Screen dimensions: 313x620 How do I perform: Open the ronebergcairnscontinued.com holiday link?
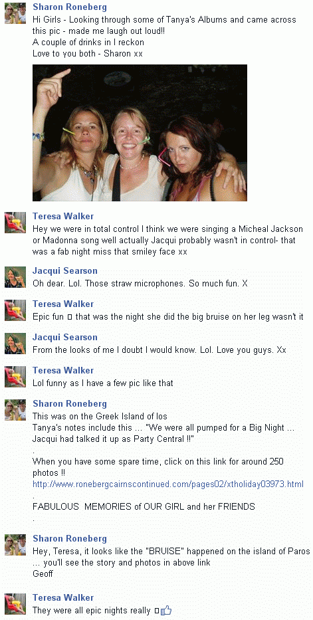point(168,484)
